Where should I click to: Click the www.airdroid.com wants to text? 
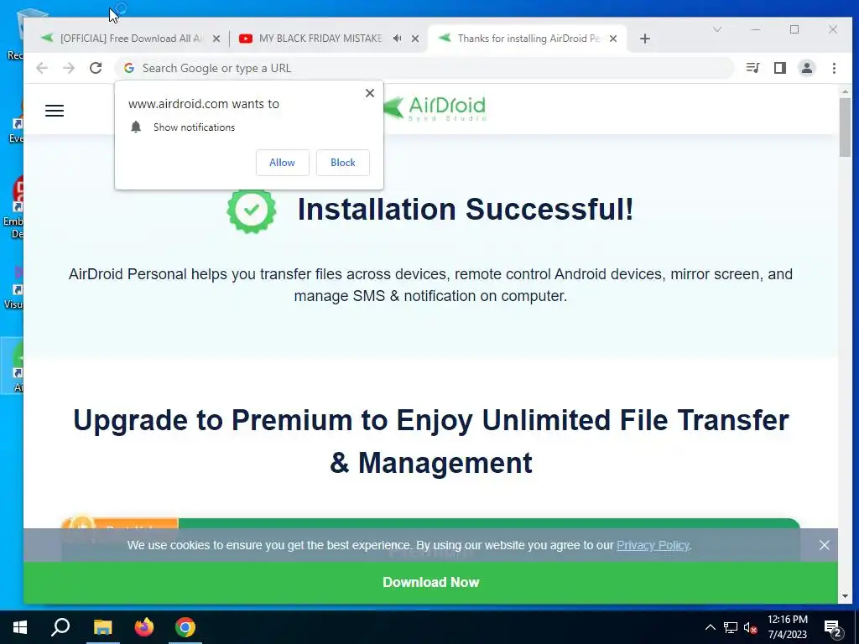(x=204, y=104)
